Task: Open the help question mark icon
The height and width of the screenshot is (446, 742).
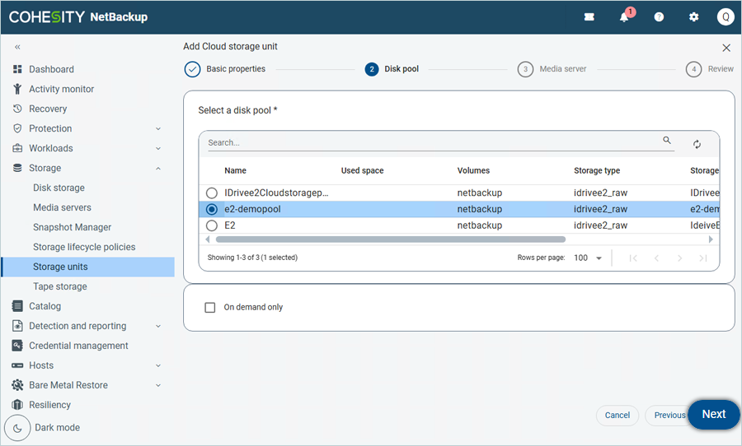Action: click(x=659, y=17)
